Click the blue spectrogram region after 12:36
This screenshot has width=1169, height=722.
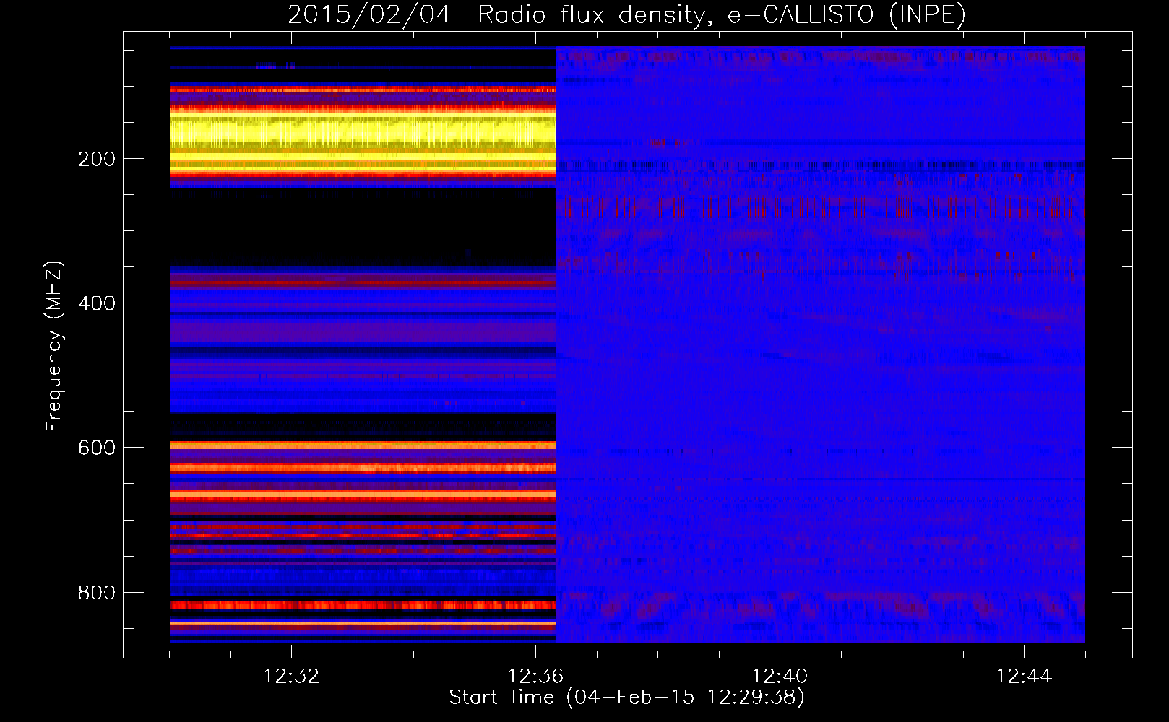[x=821, y=344]
